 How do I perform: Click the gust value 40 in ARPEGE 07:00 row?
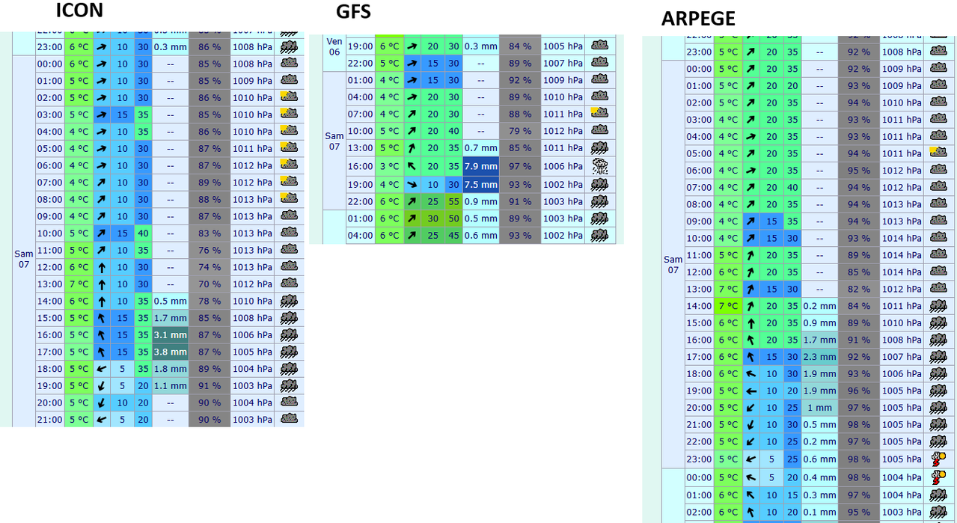[792, 187]
